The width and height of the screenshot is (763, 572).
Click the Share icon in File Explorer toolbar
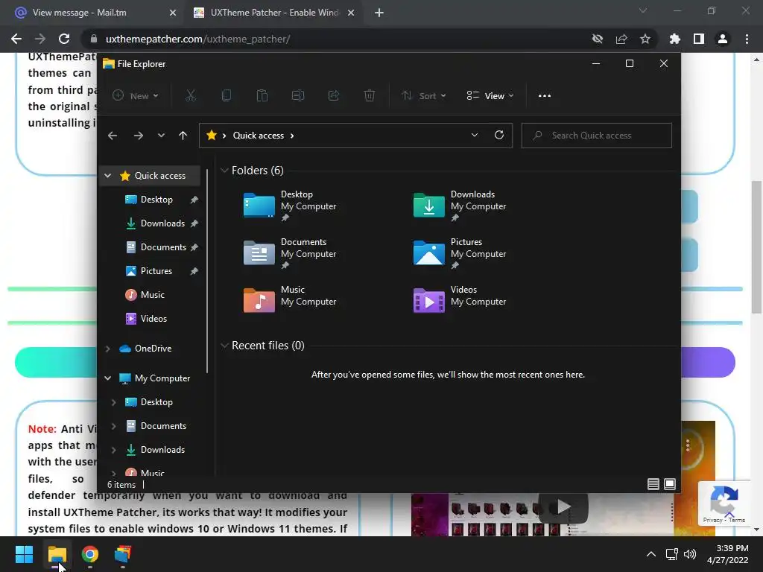pyautogui.click(x=334, y=95)
